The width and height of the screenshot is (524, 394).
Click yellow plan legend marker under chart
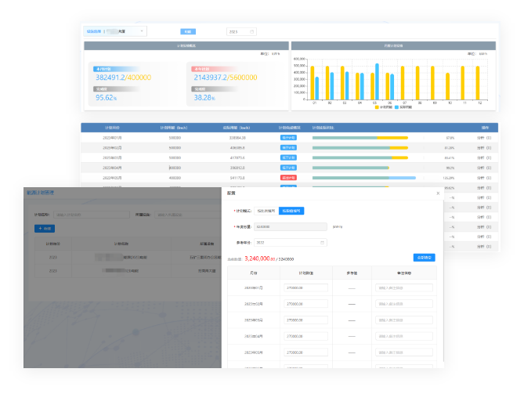coord(378,107)
